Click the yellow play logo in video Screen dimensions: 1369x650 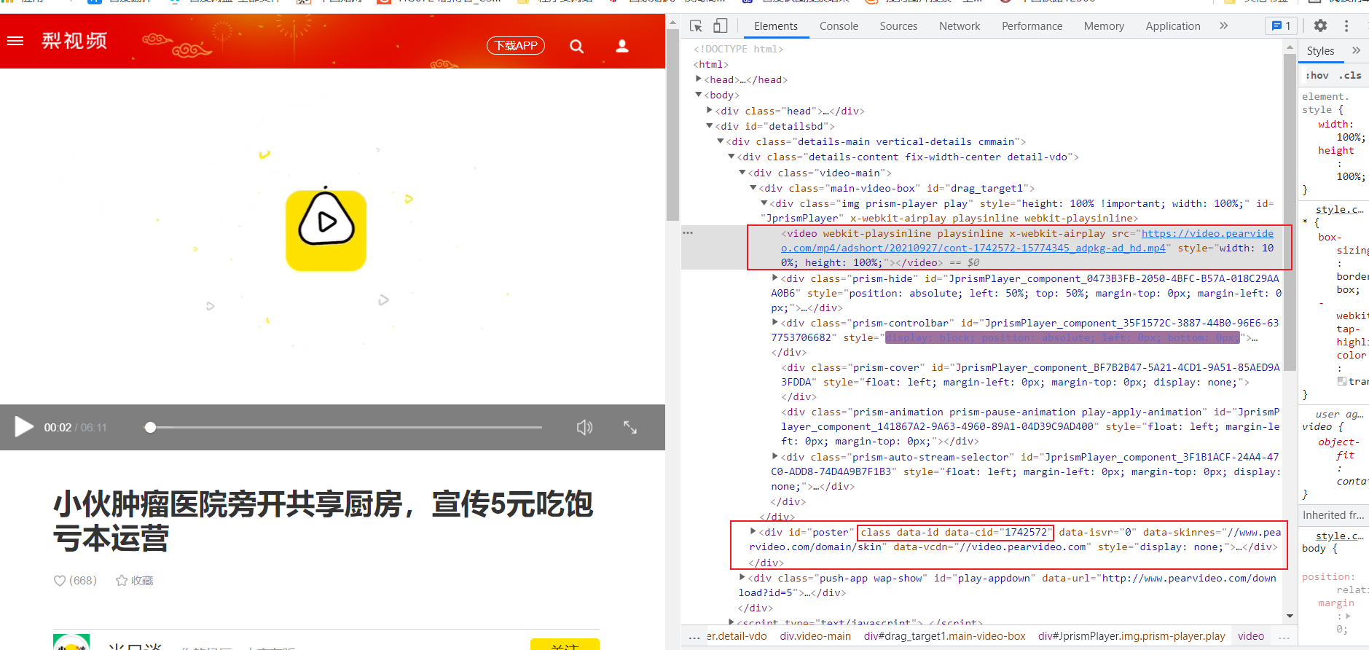coord(326,230)
